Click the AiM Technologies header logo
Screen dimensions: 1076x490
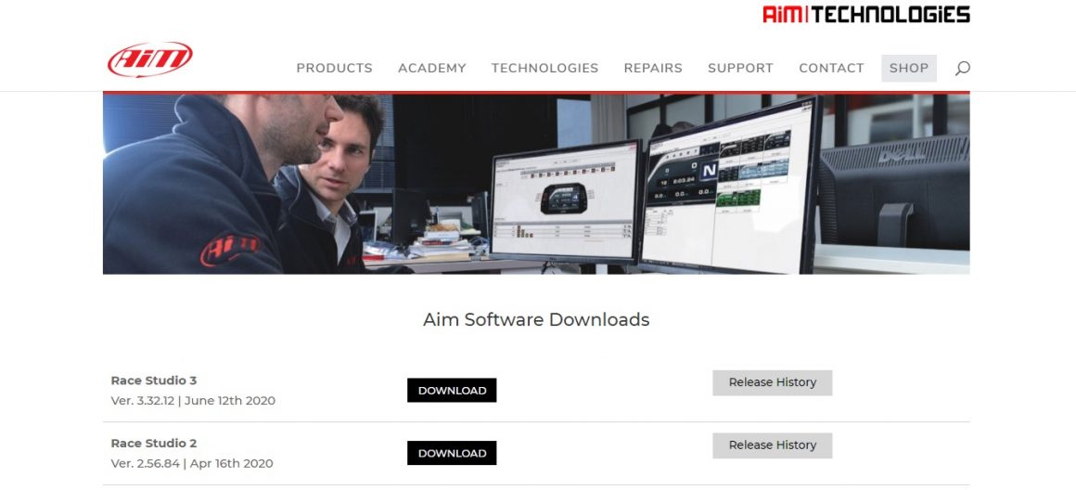(x=866, y=14)
